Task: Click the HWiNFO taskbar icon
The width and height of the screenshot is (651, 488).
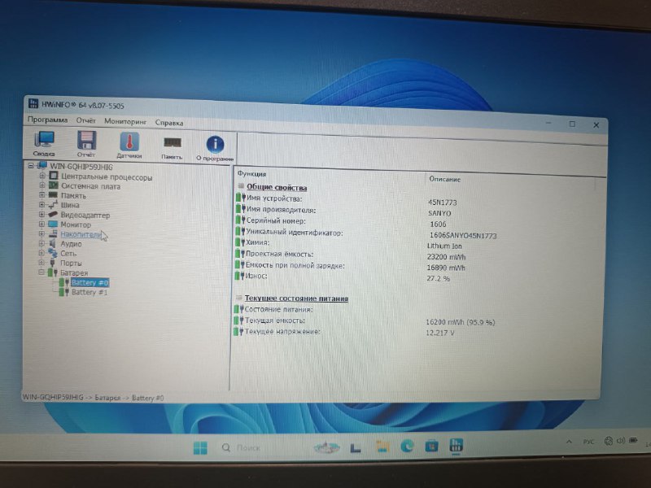Action: click(x=457, y=445)
